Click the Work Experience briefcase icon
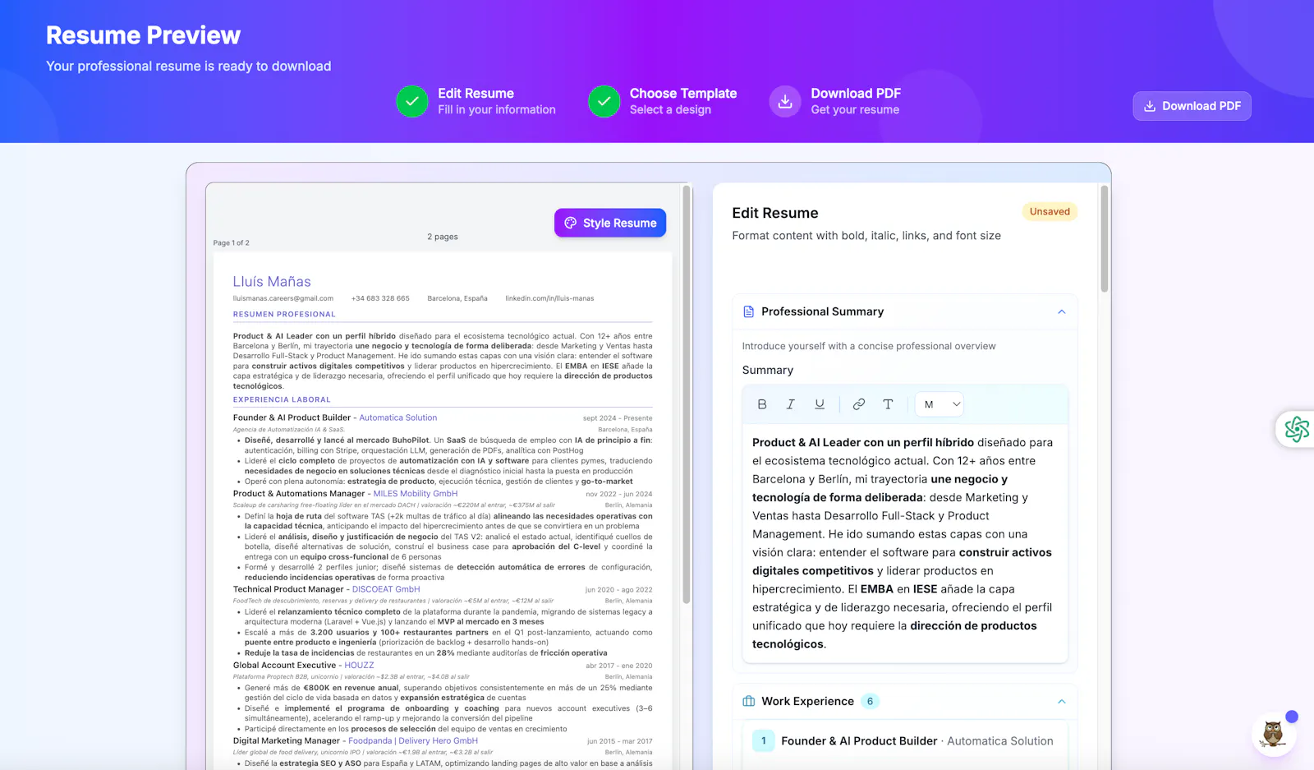This screenshot has width=1314, height=770. click(748, 701)
